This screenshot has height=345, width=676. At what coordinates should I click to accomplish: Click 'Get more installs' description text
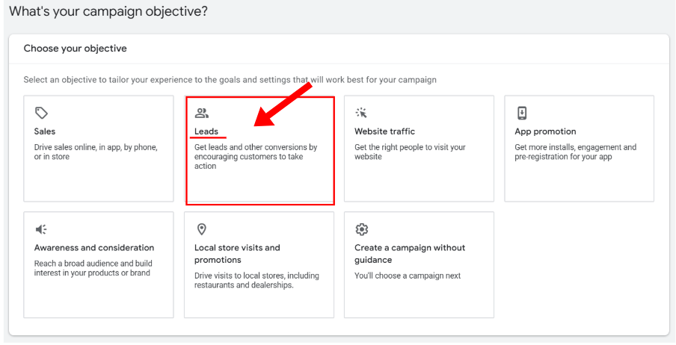(575, 152)
